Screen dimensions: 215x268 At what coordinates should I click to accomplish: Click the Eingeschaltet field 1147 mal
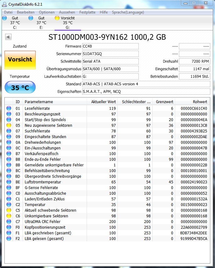(x=195, y=69)
